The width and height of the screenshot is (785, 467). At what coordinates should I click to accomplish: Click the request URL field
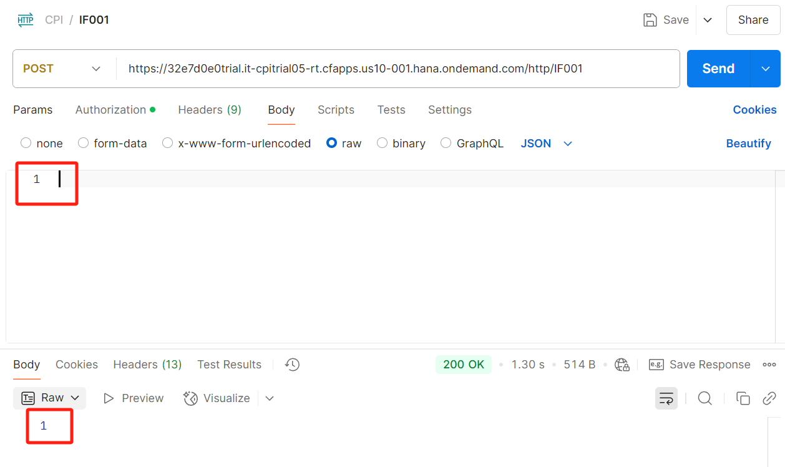[397, 69]
